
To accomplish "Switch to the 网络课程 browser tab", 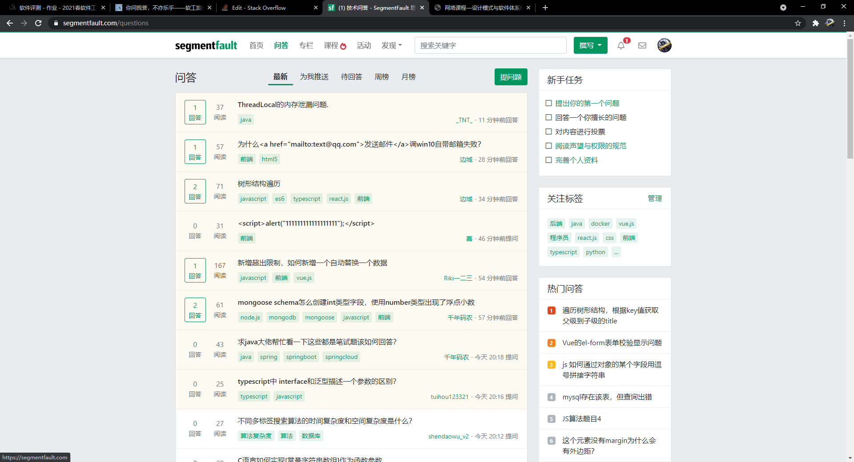I will 483,8.
